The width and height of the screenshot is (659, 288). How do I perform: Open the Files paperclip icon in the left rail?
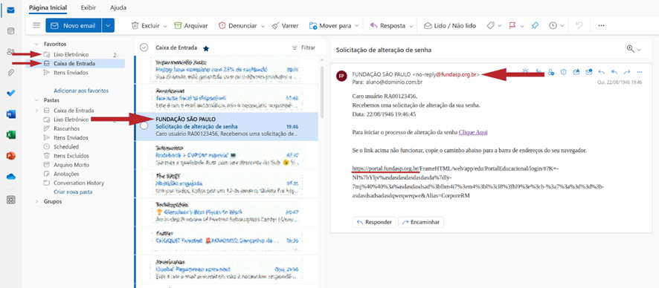click(11, 72)
